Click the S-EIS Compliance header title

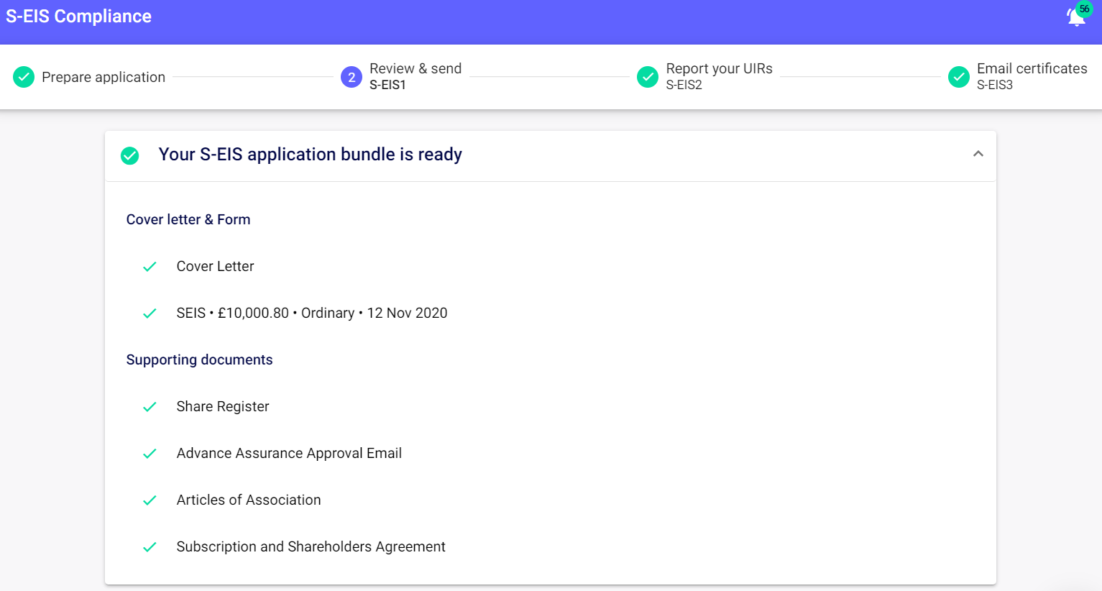point(79,17)
